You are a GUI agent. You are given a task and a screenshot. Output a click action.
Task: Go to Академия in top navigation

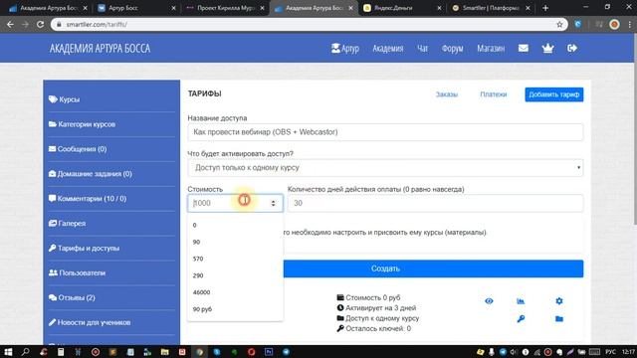pyautogui.click(x=388, y=49)
